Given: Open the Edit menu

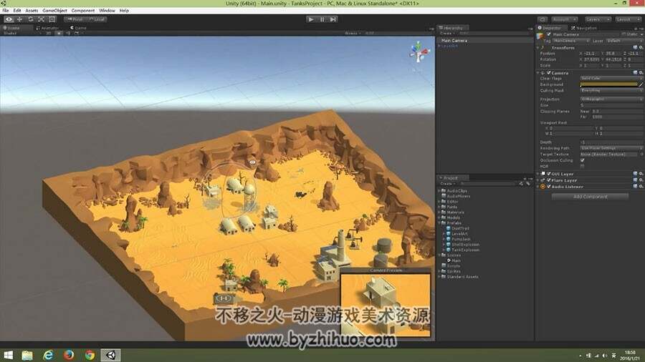Looking at the screenshot, I should pyautogui.click(x=17, y=10).
